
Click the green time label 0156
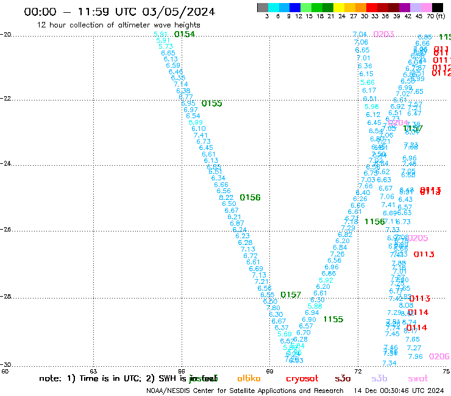250,197
